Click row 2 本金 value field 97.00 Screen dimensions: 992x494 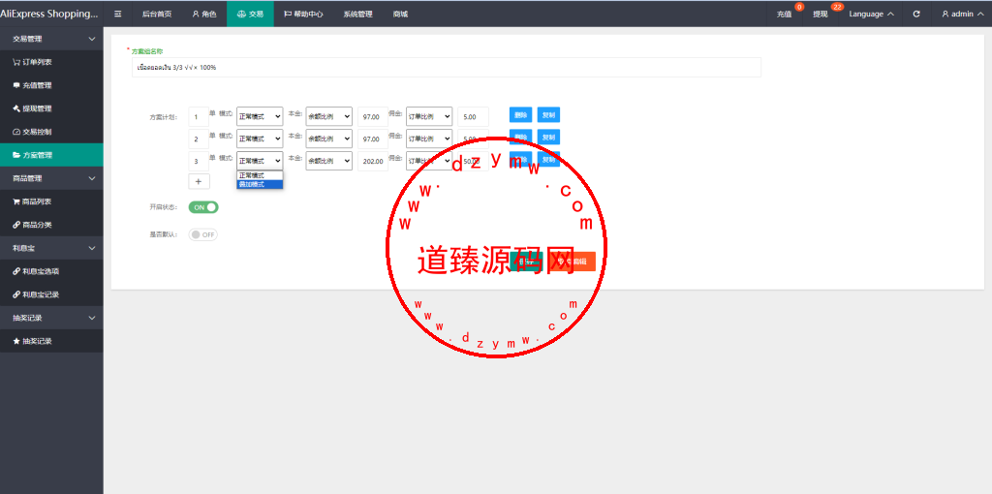coord(373,139)
